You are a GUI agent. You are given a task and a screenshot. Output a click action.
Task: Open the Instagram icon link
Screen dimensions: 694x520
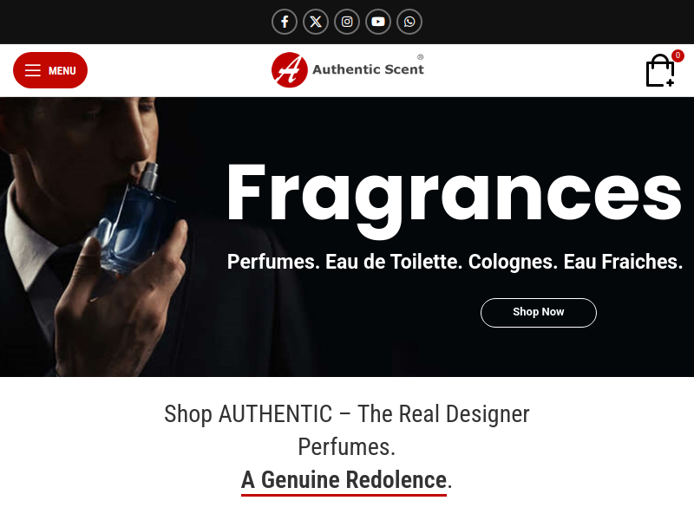[x=347, y=22]
